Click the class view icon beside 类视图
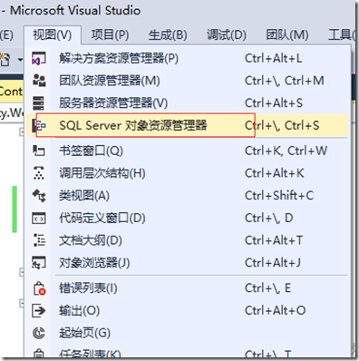 point(39,196)
